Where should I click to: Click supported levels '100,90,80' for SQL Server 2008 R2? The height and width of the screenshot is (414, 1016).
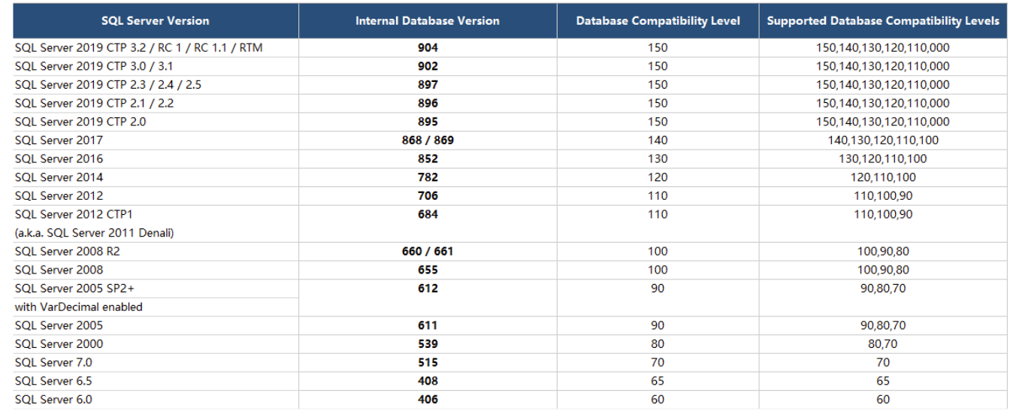883,251
